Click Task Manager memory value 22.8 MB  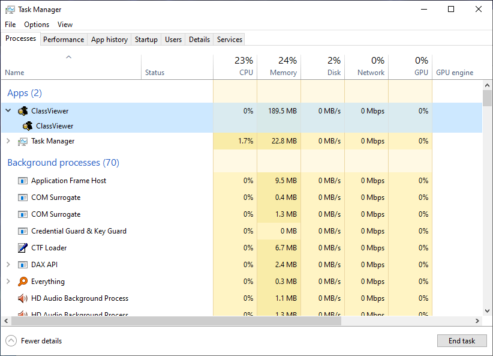point(284,141)
